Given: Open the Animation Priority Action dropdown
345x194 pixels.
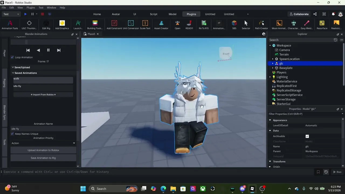Looking at the screenshot, I should tap(43, 143).
